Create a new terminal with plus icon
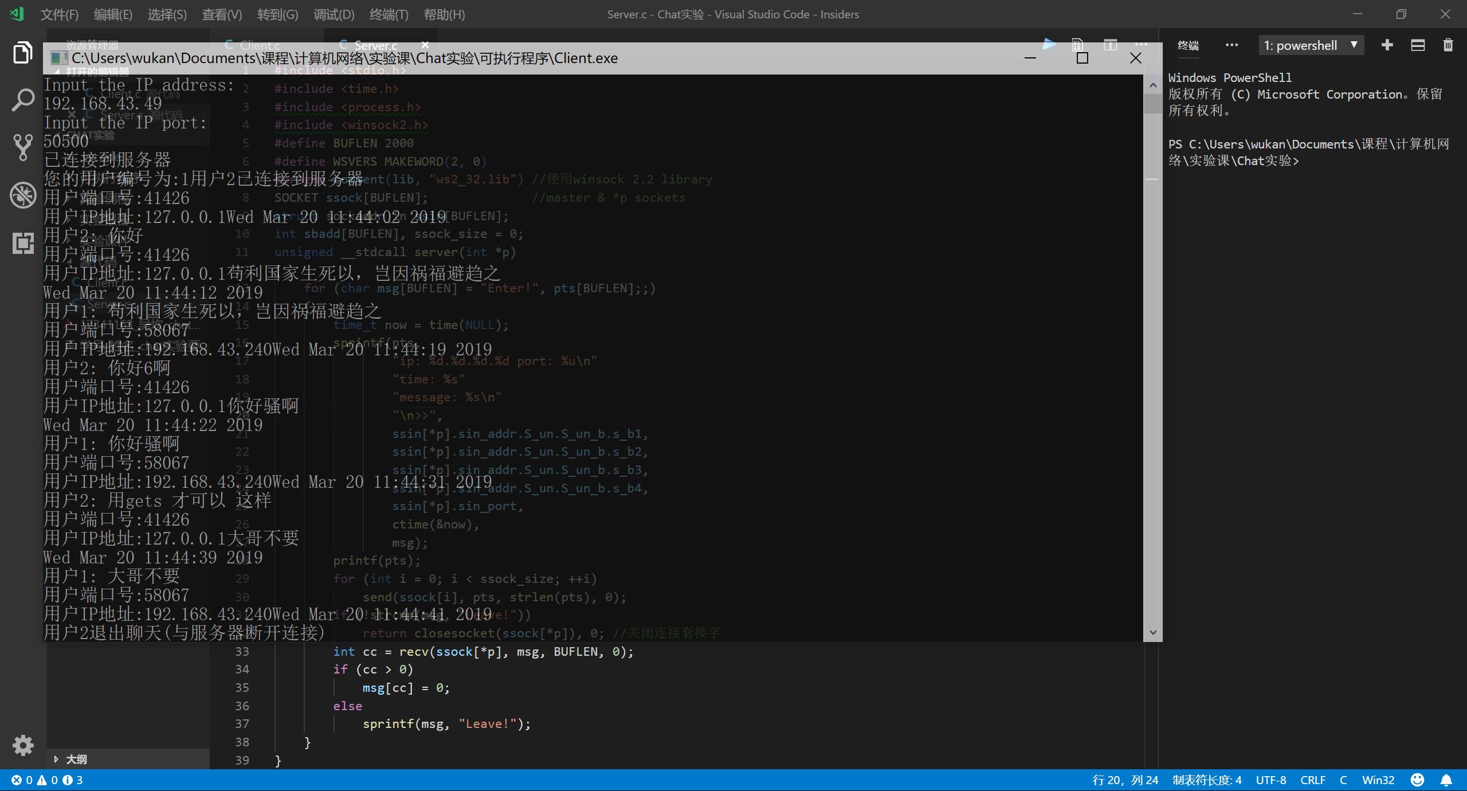Screen dimensions: 1467x791 tap(1387, 45)
